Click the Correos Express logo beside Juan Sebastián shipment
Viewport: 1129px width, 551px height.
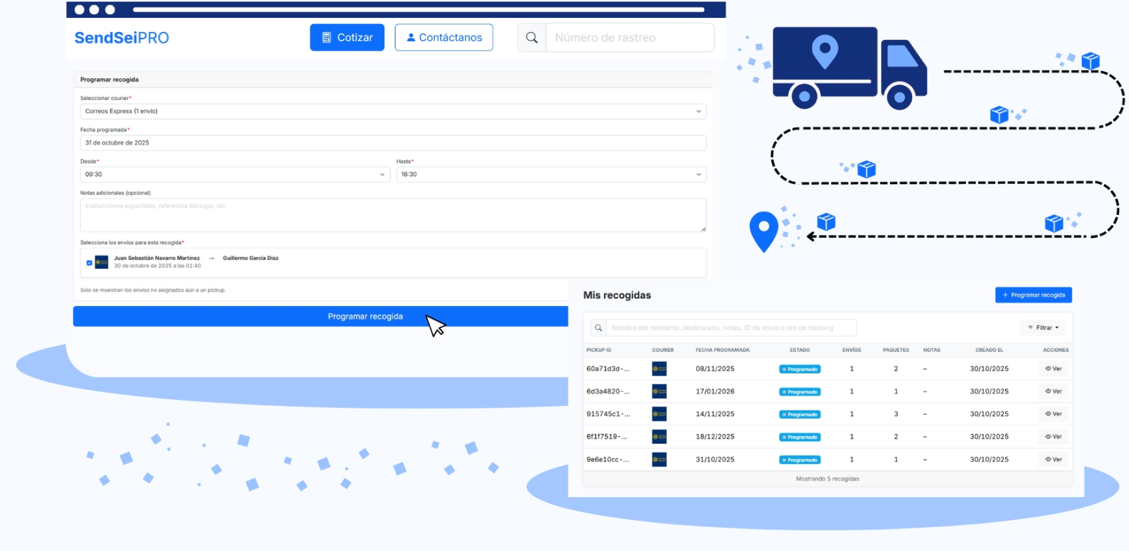pos(102,262)
